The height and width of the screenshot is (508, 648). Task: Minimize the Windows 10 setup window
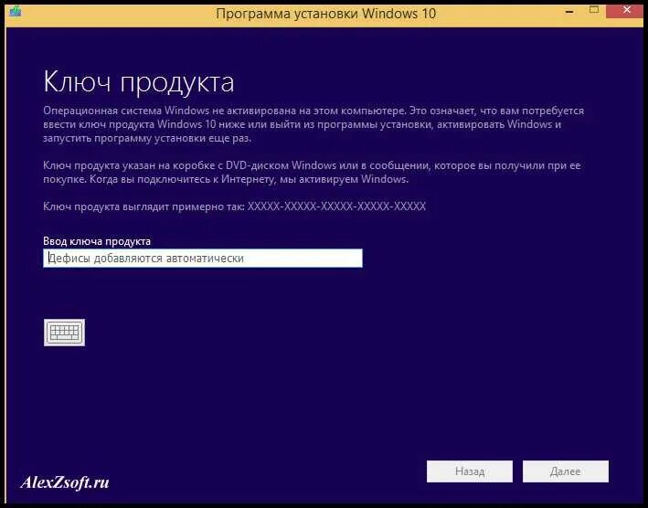pos(569,11)
